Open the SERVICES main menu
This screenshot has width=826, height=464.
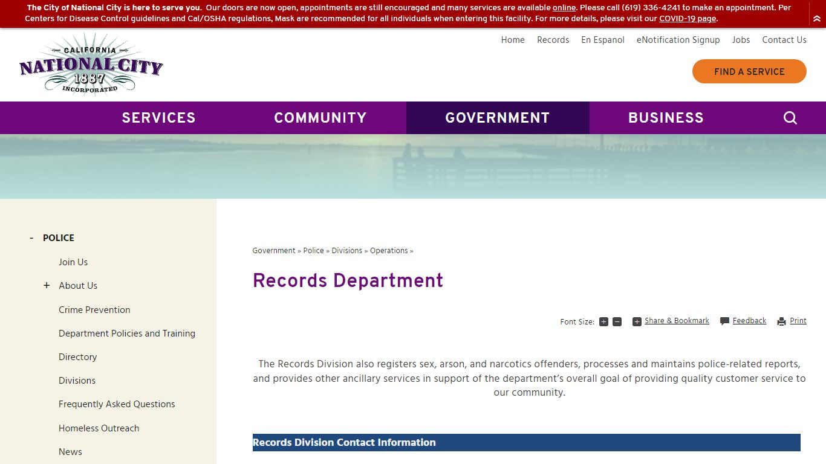158,118
